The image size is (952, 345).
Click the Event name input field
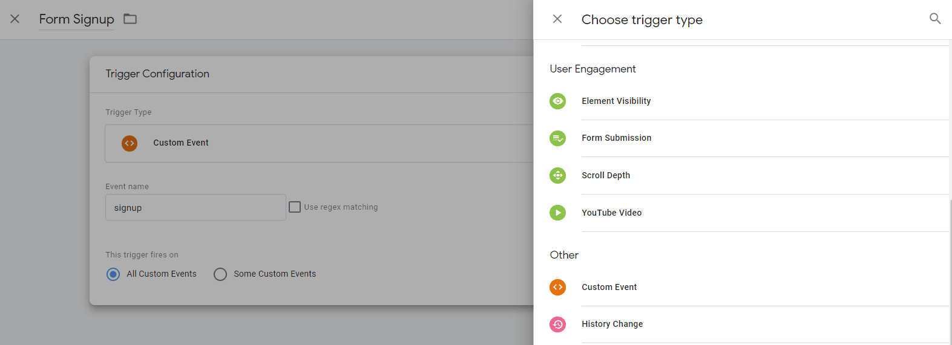click(x=195, y=207)
